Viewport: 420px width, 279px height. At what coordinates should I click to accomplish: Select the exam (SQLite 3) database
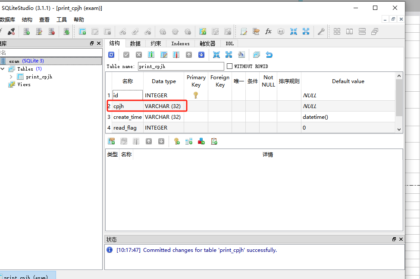pos(51,61)
